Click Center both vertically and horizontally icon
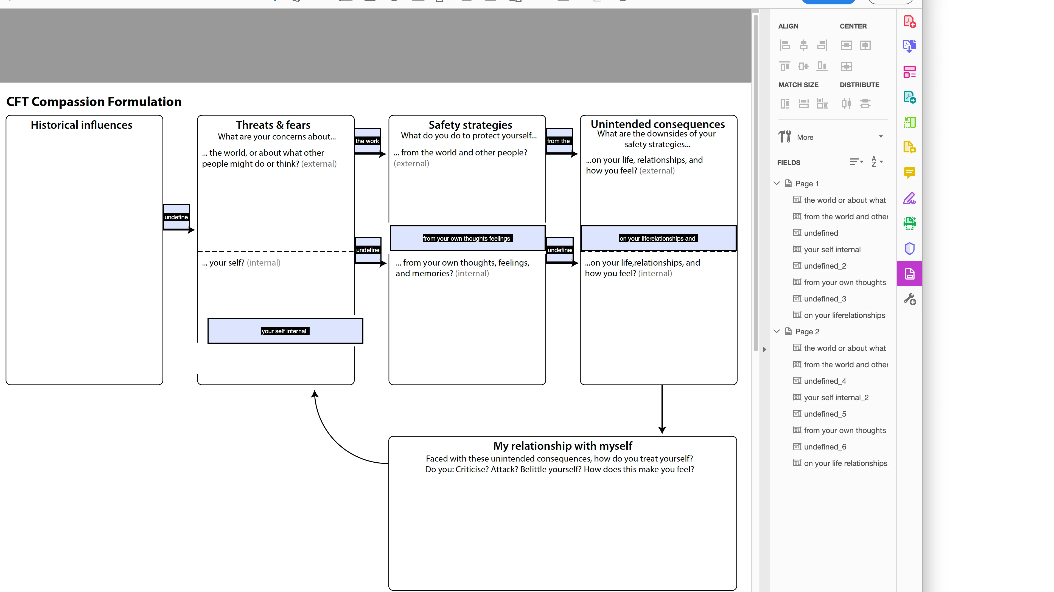The width and height of the screenshot is (1054, 592). coord(846,66)
